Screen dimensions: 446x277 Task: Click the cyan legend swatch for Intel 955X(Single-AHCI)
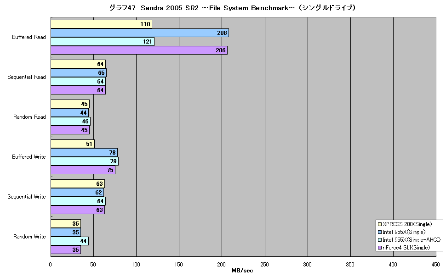point(379,240)
